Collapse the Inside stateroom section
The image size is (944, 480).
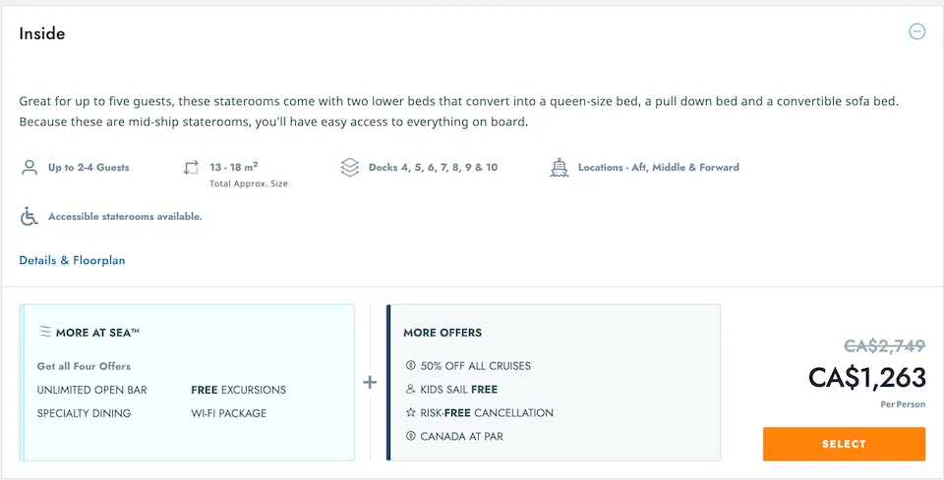pyautogui.click(x=916, y=32)
